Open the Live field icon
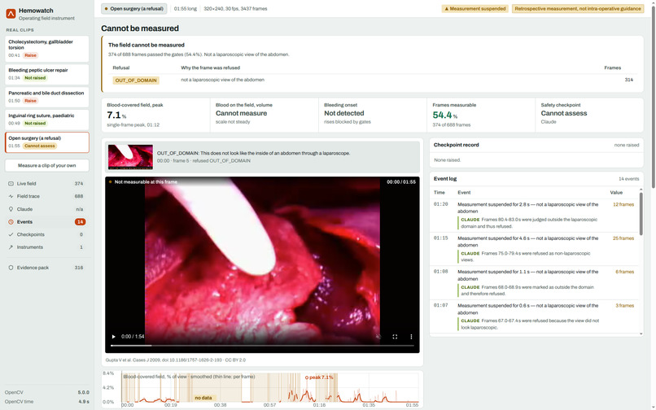Viewport: 656px width, 410px height. coord(11,184)
